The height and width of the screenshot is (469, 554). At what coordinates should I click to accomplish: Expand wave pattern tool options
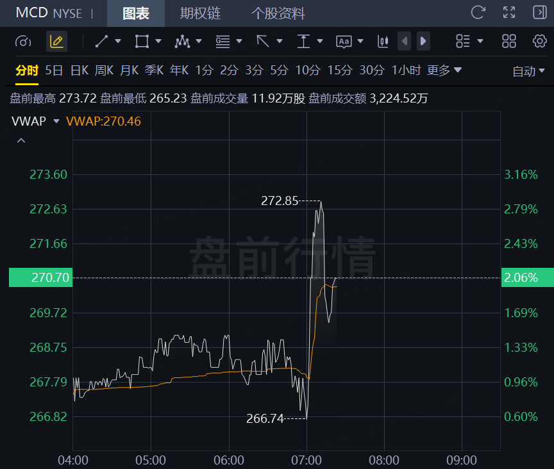pyautogui.click(x=199, y=41)
